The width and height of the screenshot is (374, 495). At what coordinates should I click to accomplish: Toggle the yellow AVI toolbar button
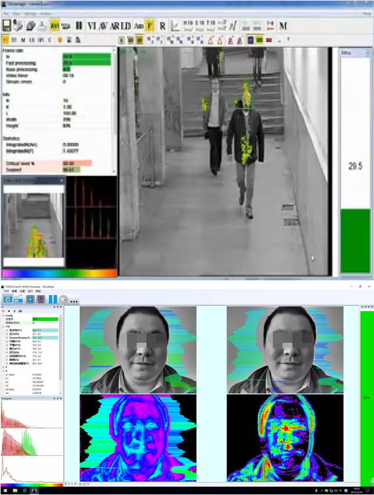point(55,26)
